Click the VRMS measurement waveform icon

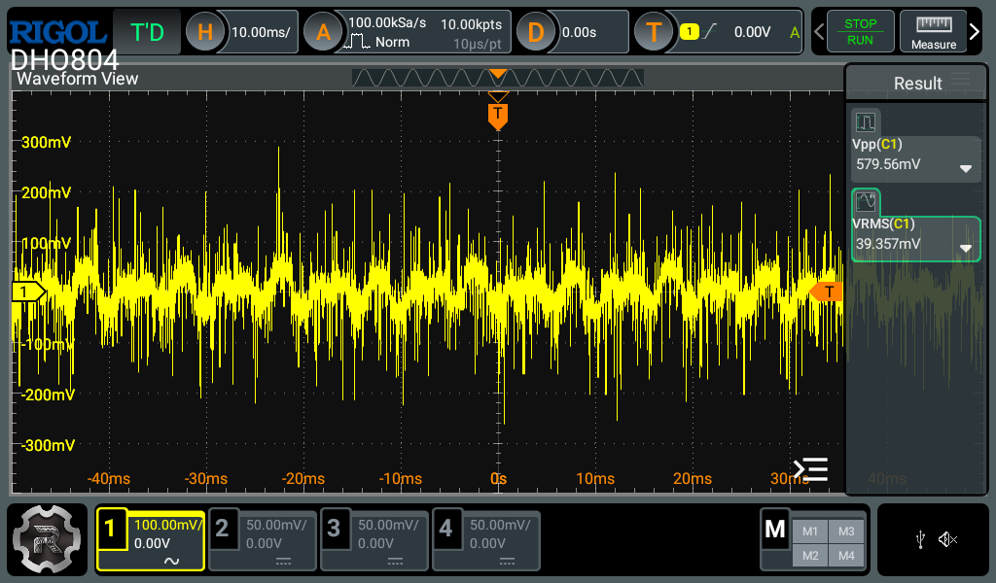(x=866, y=202)
